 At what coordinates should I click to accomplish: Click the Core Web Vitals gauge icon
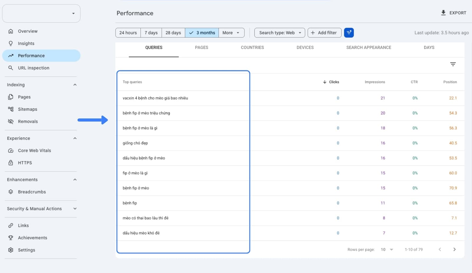pyautogui.click(x=11, y=151)
